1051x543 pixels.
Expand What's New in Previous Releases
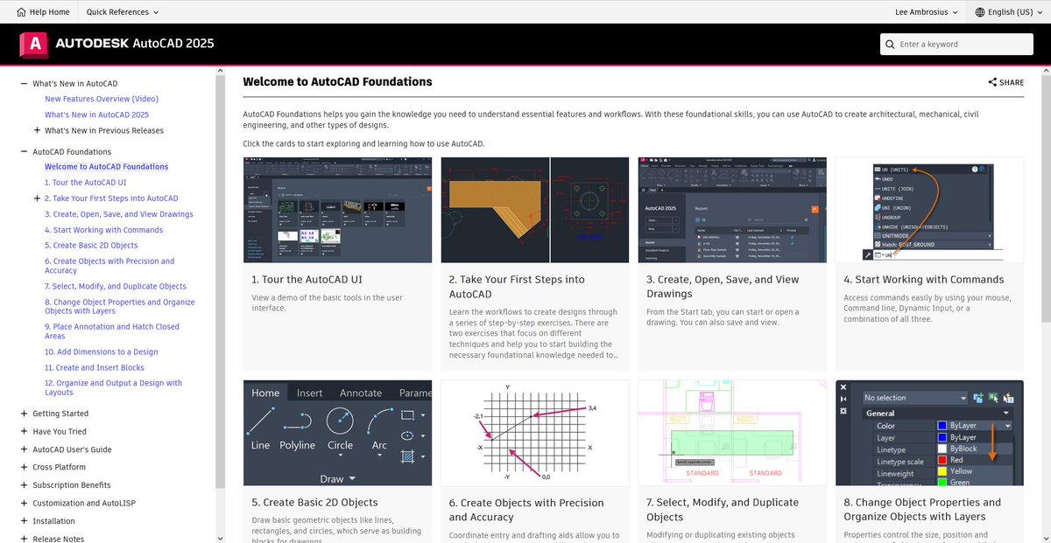point(37,130)
